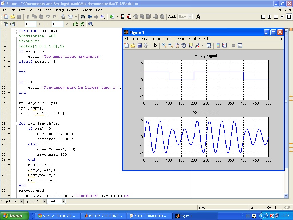Image resolution: width=293 pixels, height=220 pixels.
Task: Insert Legend icon in Figure 1 toolbar
Action: tap(224, 45)
